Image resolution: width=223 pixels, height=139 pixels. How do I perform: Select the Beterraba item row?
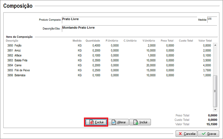pyautogui.click(x=20, y=75)
